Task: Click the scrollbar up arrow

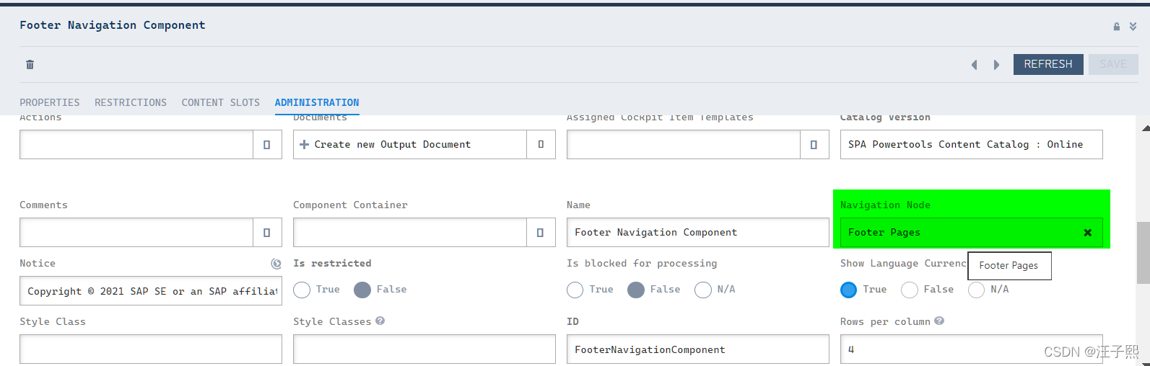Action: coord(1146,128)
